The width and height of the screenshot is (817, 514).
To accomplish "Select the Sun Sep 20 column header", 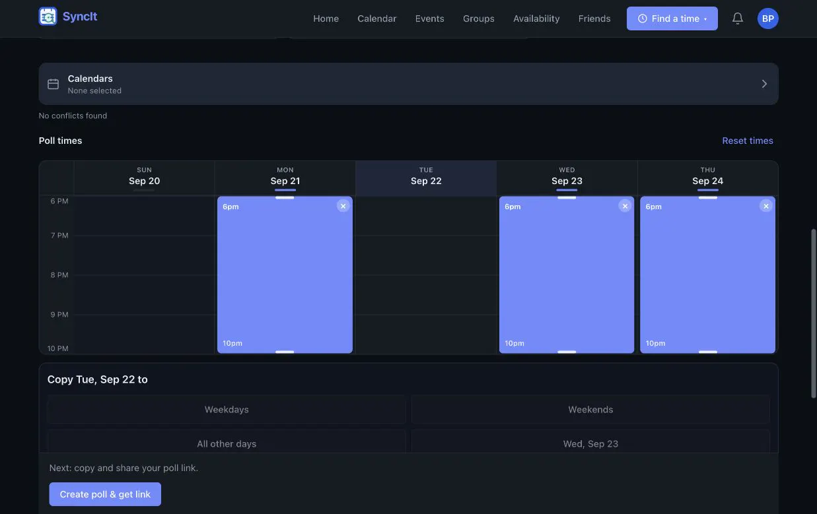I will coord(144,178).
